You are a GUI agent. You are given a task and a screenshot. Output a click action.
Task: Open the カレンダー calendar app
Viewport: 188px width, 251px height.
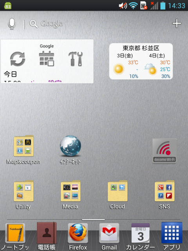[141, 236]
